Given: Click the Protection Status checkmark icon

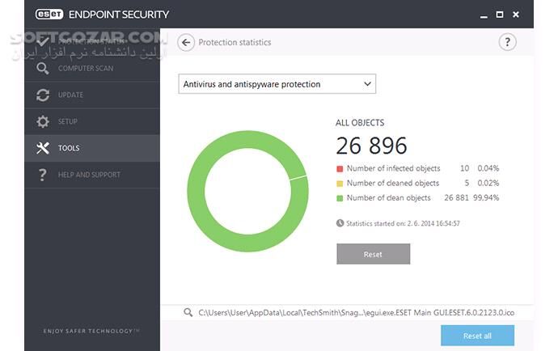Looking at the screenshot, I should pos(43,41).
